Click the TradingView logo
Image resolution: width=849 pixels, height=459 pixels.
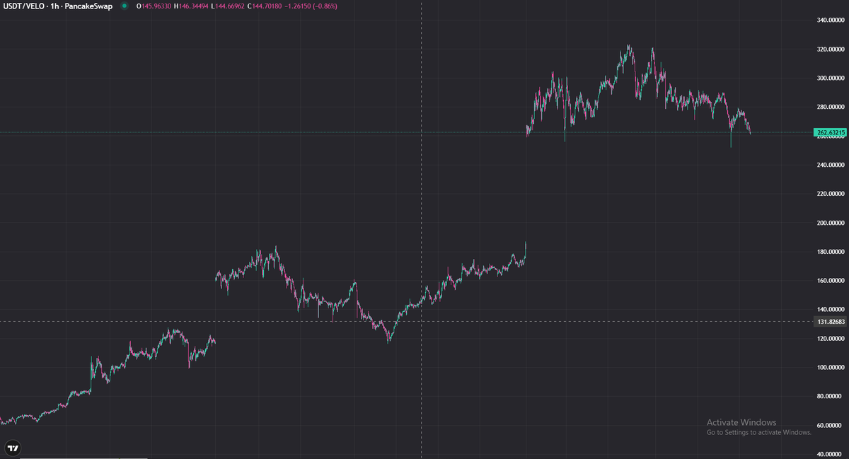13,446
